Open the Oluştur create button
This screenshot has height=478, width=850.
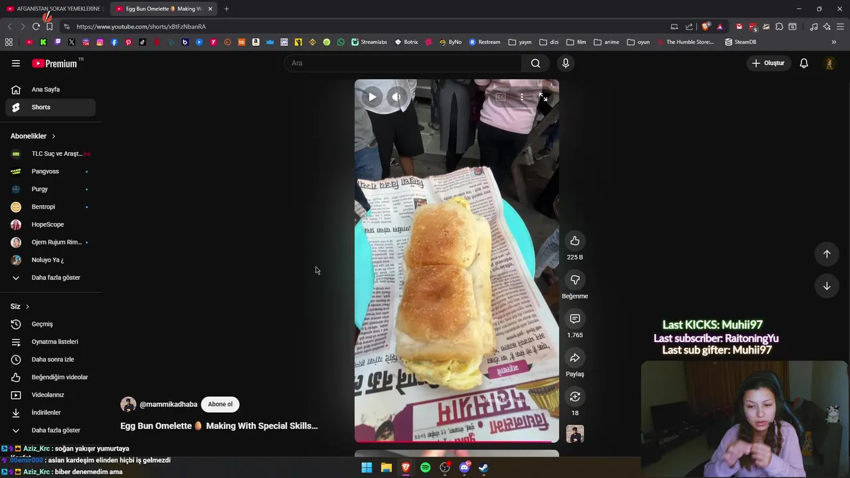tap(768, 63)
